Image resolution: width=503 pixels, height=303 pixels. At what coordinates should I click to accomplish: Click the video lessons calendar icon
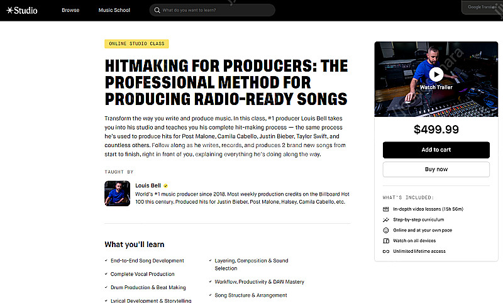click(386, 209)
